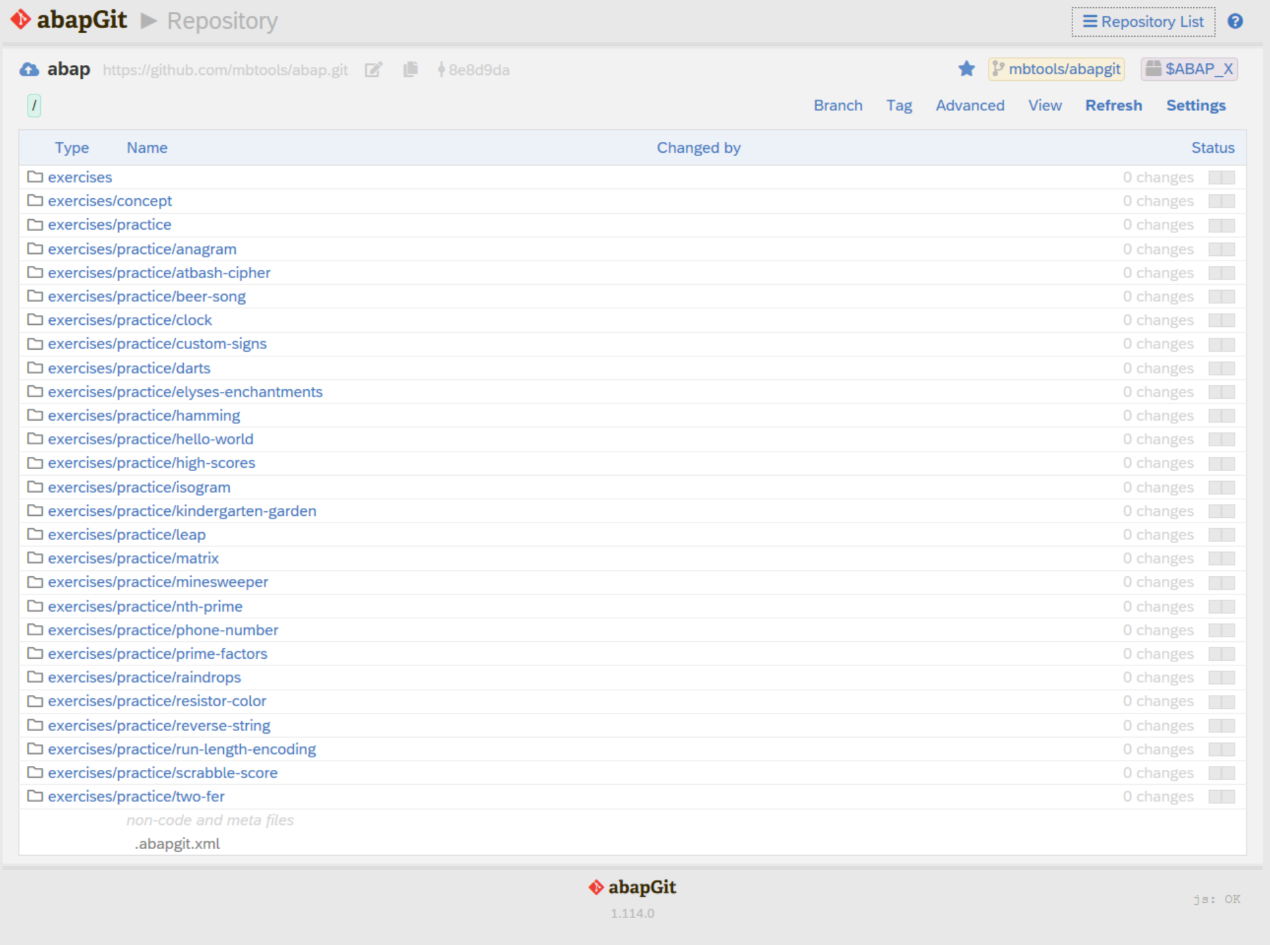
Task: Click the folder icon for exercises/practice/two-fer
Action: 35,797
